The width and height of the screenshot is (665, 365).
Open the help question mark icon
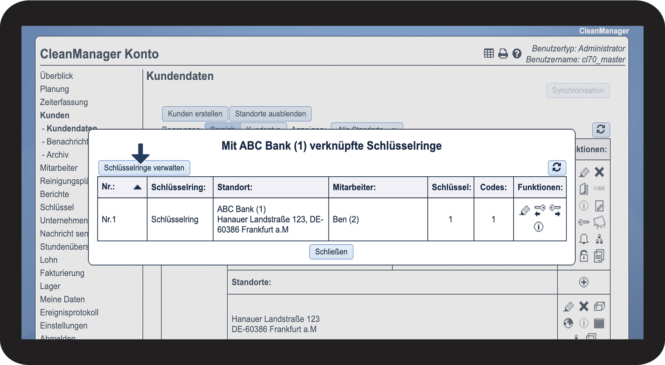click(x=517, y=54)
